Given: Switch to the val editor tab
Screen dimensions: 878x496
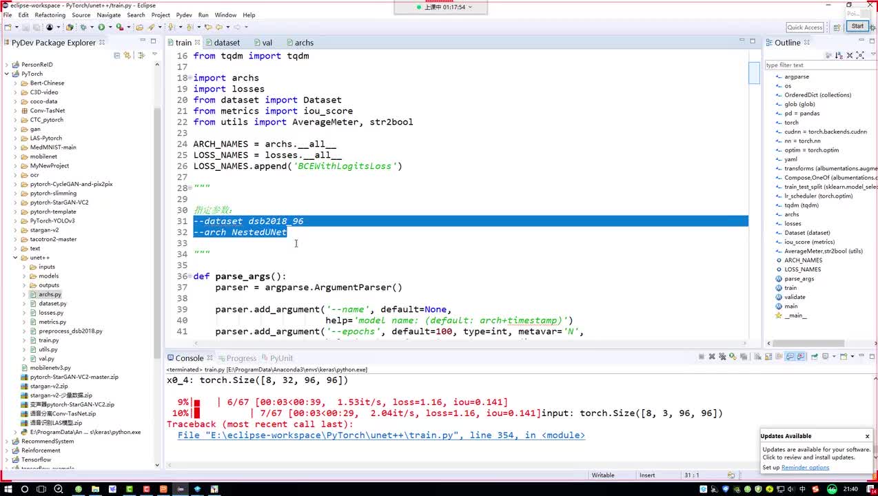Looking at the screenshot, I should pos(267,43).
